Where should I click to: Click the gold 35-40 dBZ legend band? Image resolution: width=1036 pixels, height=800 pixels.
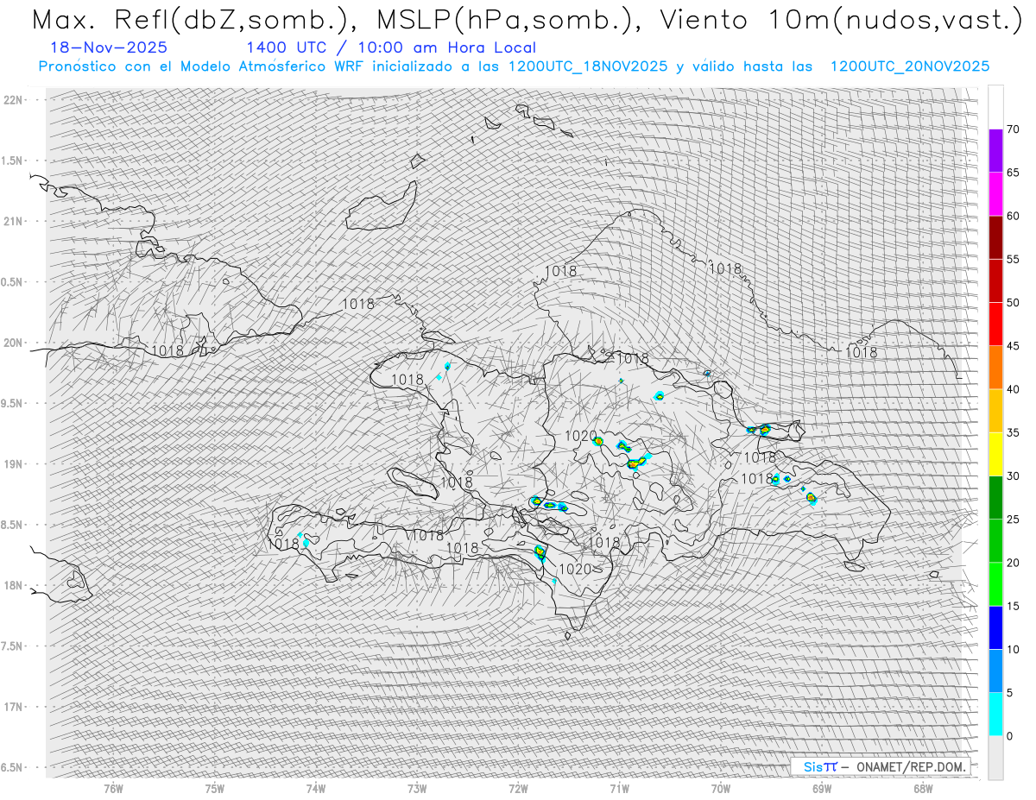[x=995, y=411]
